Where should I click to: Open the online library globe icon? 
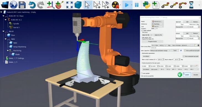(x=14, y=5)
